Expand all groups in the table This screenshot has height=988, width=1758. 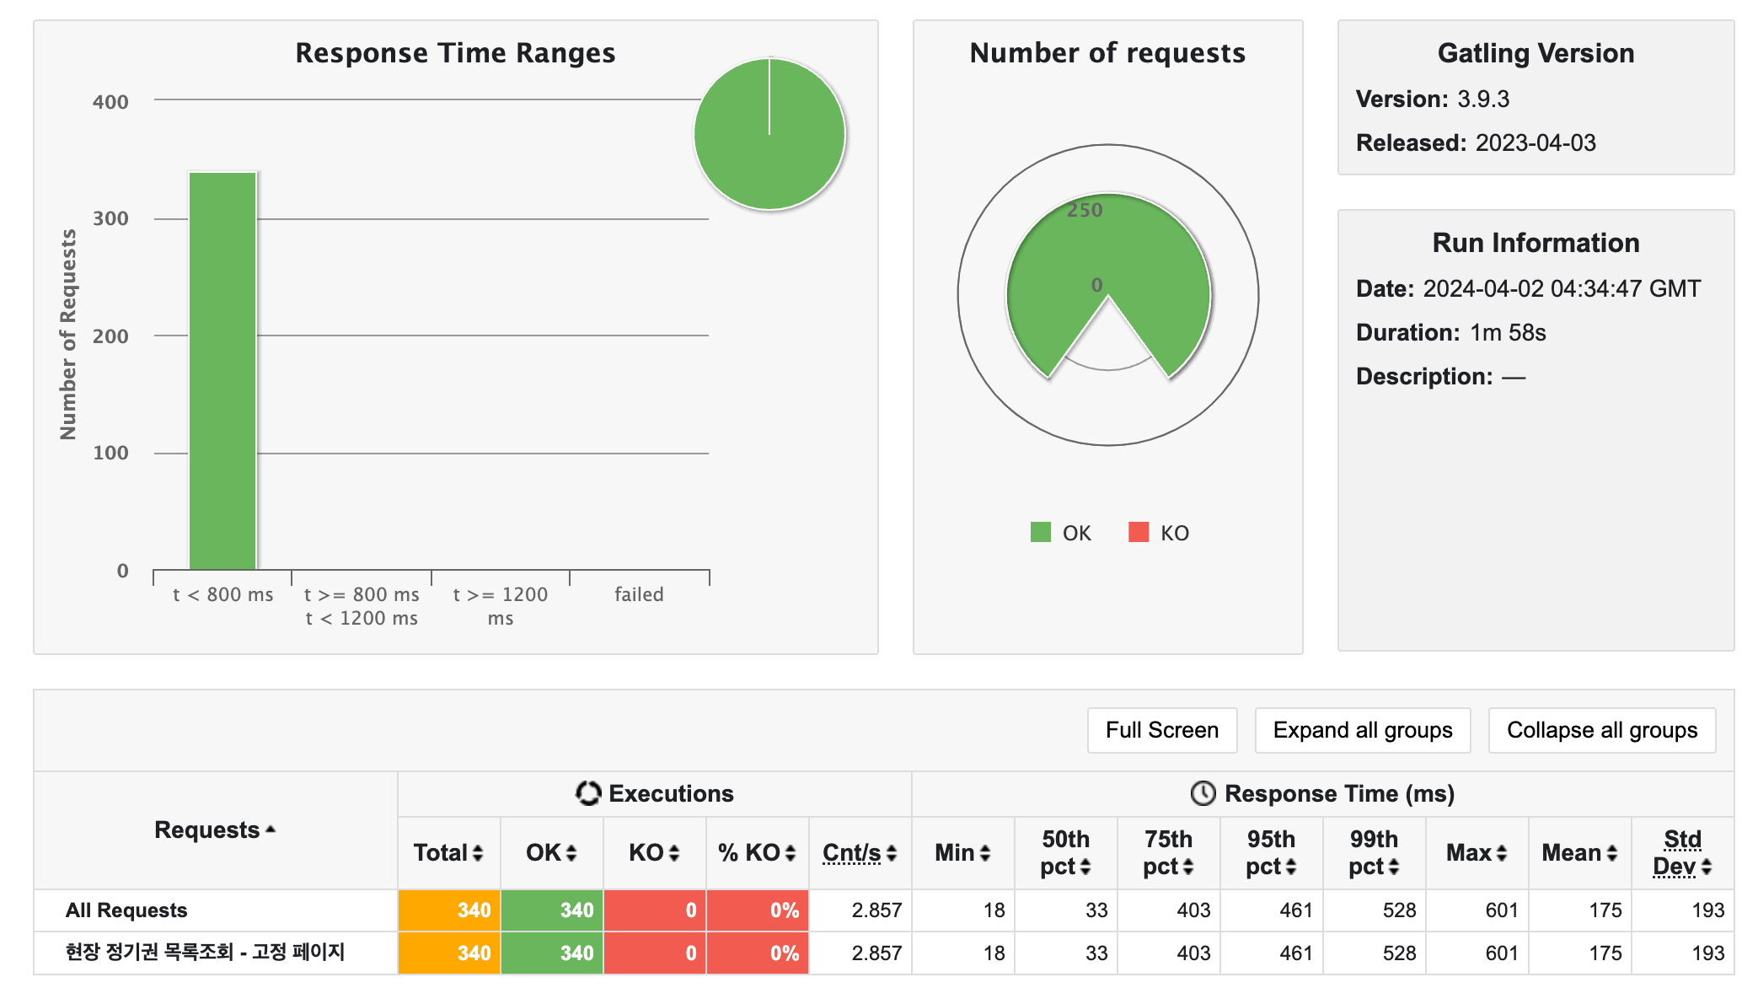coord(1362,730)
